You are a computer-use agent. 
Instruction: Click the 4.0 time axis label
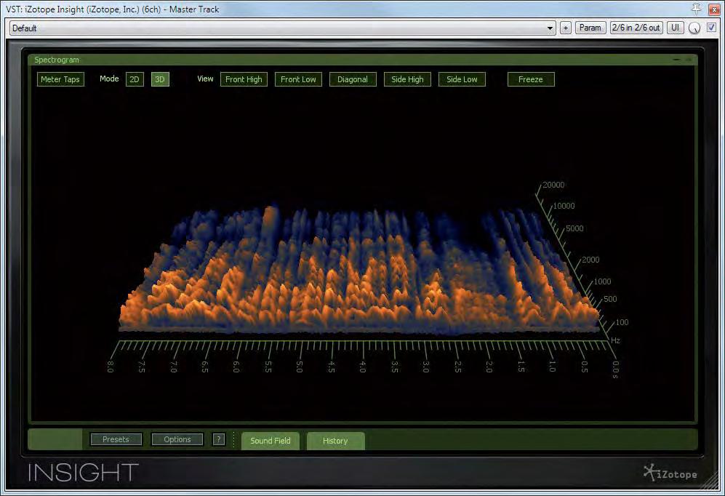tap(362, 367)
